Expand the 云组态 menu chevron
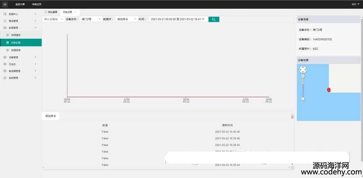Viewport: 363px width, 178px height. [x=35, y=64]
